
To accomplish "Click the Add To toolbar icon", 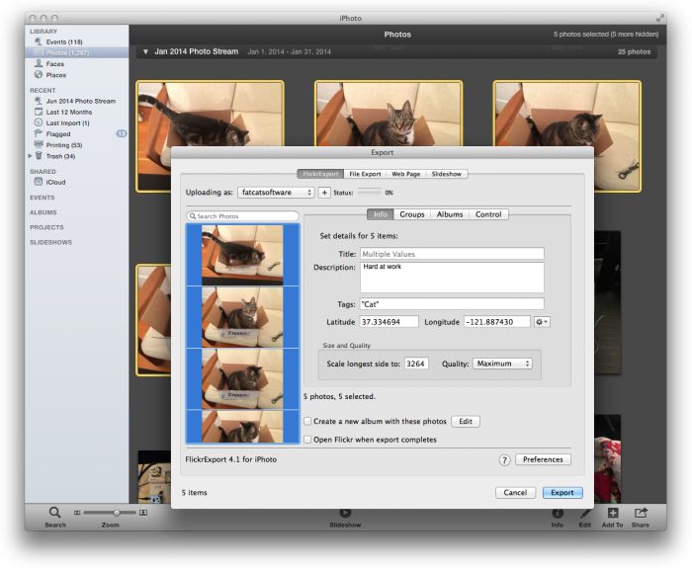I will point(613,513).
